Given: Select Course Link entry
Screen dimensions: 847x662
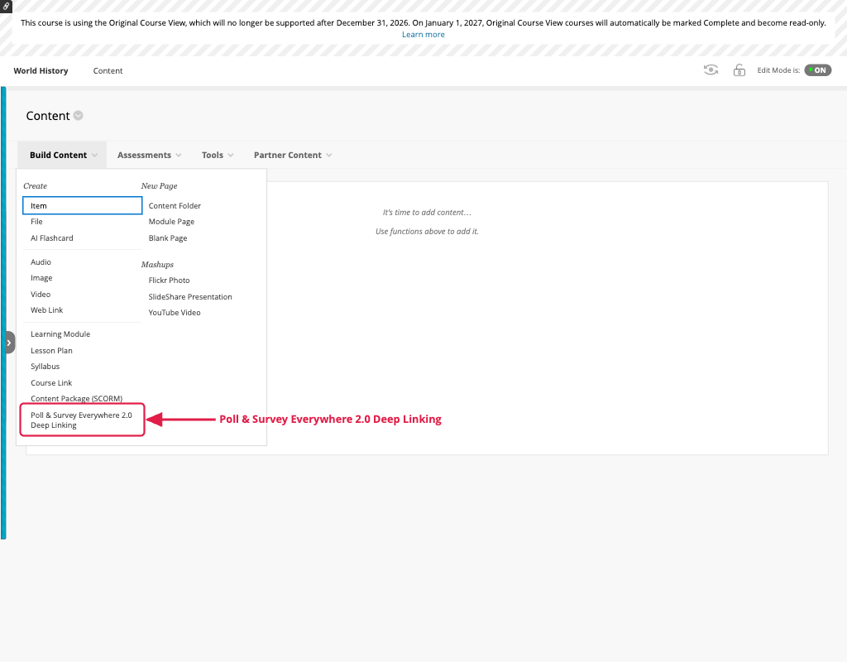Looking at the screenshot, I should (51, 382).
